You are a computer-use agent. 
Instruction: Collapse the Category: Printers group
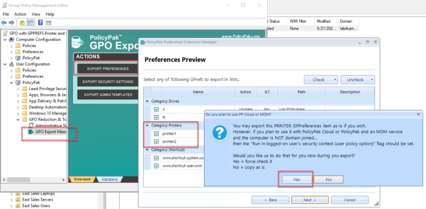tap(147, 126)
